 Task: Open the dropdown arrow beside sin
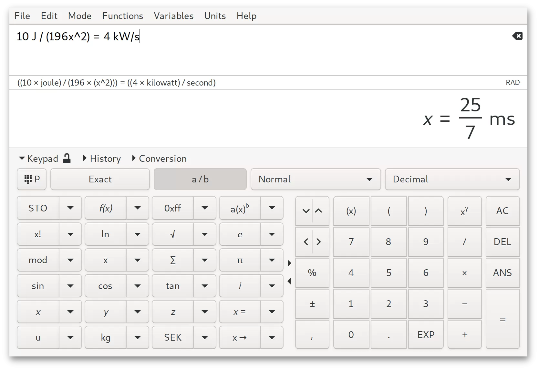coord(70,286)
